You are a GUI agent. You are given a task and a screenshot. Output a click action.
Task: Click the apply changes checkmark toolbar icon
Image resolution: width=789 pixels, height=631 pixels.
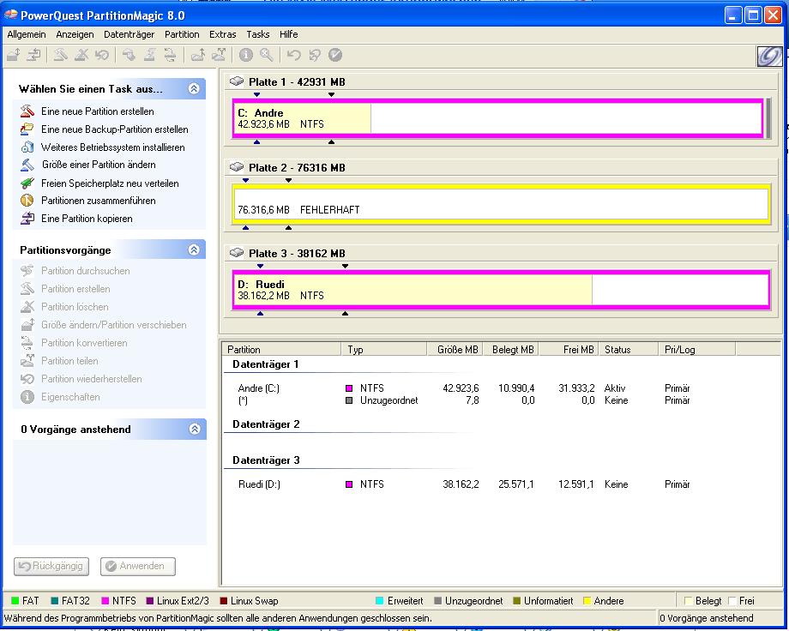tap(335, 55)
